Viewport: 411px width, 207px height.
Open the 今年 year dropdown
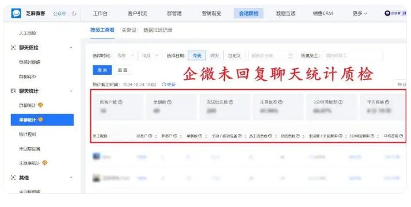126,55
